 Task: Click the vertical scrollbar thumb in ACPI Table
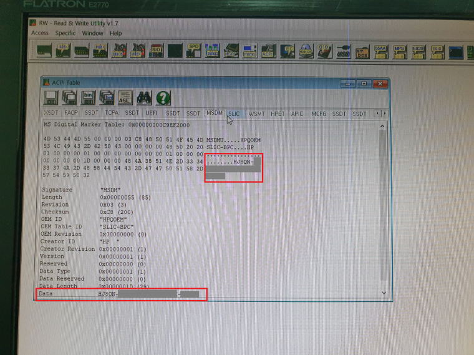383,205
